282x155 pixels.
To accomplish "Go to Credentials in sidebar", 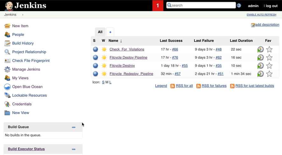I will (x=22, y=104).
